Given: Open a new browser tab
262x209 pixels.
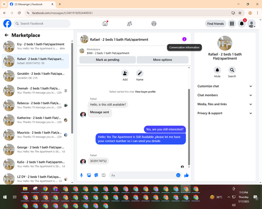Looking at the screenshot, I should [x=60, y=4].
